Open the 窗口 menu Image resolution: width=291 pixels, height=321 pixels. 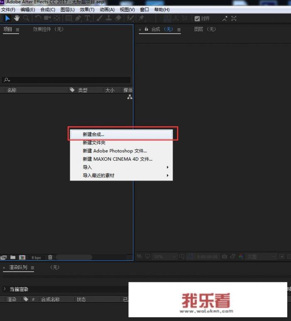point(144,10)
